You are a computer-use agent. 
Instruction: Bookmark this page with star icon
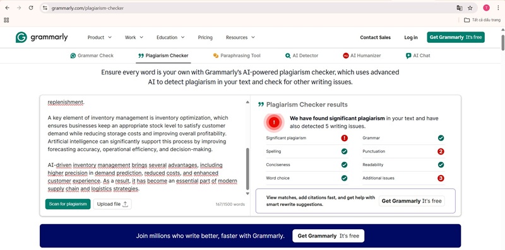pos(470,8)
